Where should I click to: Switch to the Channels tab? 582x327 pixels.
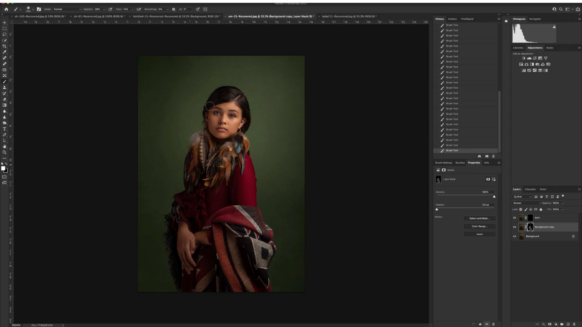(530, 189)
